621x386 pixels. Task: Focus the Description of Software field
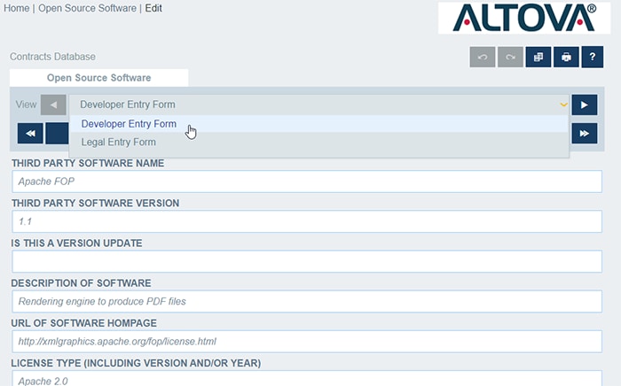[x=307, y=301]
